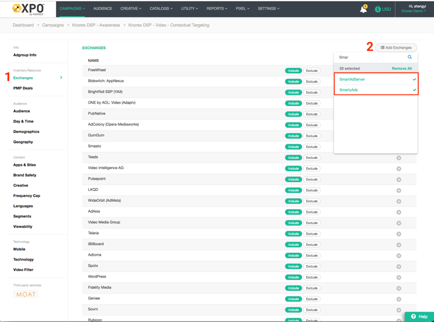Image resolution: width=434 pixels, height=322 pixels.
Task: Expand the Reports menu
Action: [216, 9]
